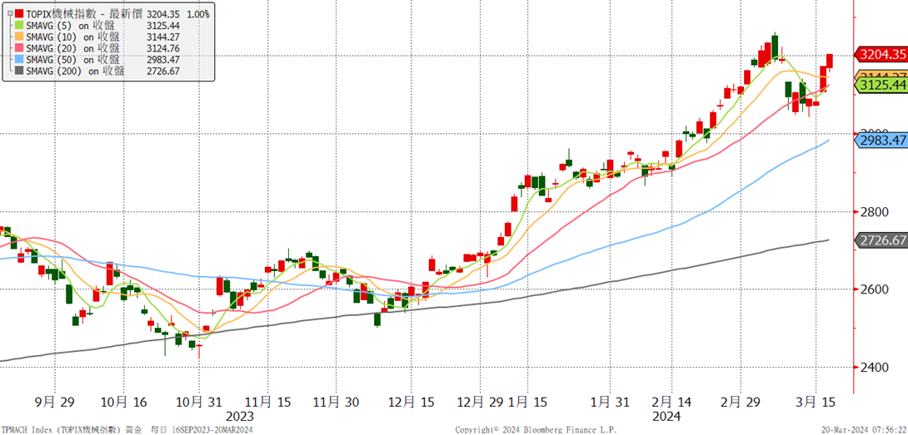Click the 2024 year label
The image size is (908, 435).
pyautogui.click(x=666, y=417)
